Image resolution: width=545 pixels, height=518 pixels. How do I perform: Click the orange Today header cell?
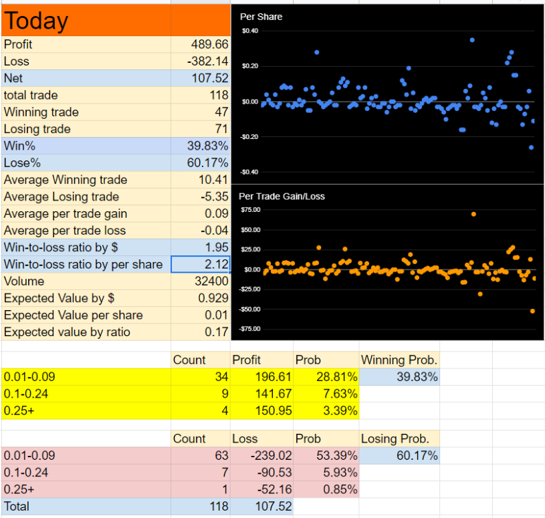(86, 20)
